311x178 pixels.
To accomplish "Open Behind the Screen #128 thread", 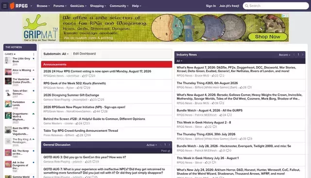I will pos(94,119).
